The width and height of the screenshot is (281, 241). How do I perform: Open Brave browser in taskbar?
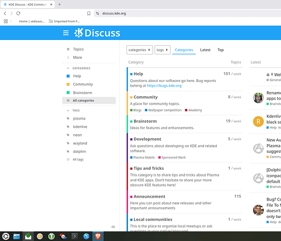coord(98,236)
